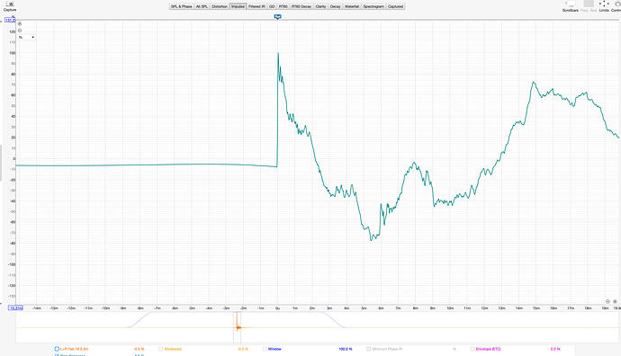This screenshot has height=356, width=621.
Task: Switch to the RT60 Decay tab
Action: pyautogui.click(x=301, y=6)
